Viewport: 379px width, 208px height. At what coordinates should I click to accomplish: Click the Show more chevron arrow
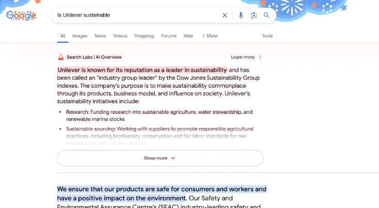click(173, 158)
